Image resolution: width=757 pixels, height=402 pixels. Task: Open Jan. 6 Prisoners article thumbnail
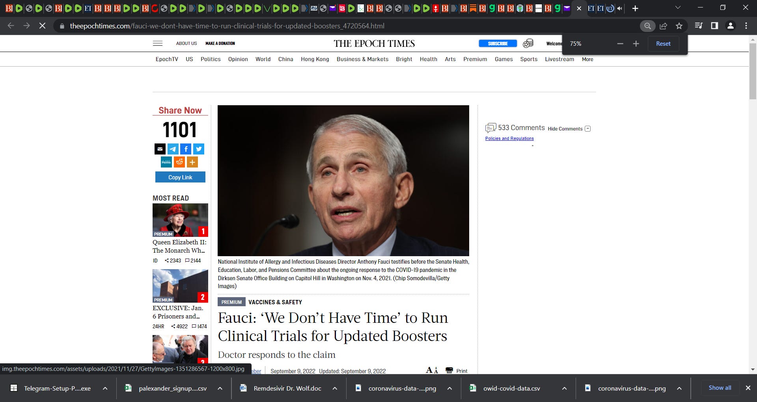(180, 286)
